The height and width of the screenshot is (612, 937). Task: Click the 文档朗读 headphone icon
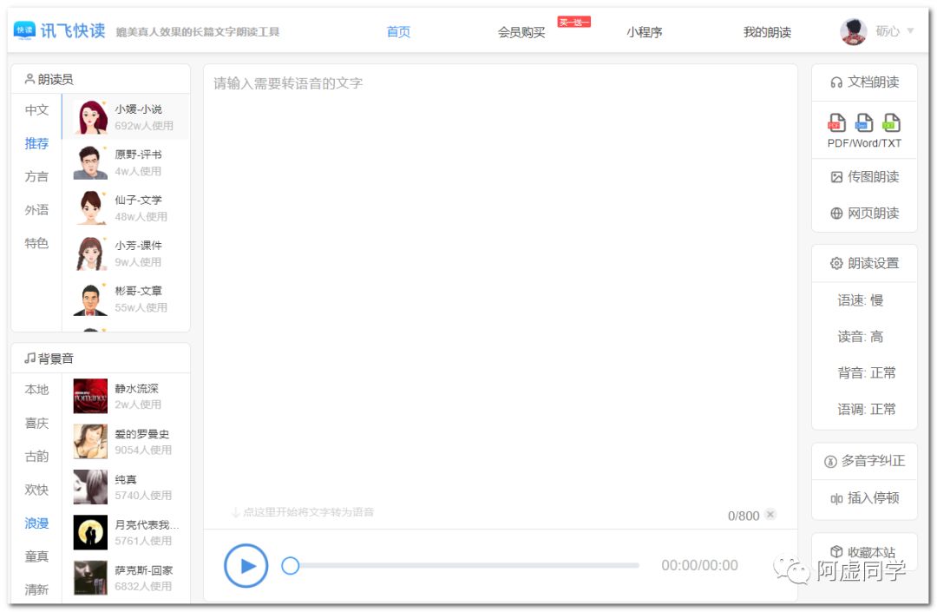836,82
